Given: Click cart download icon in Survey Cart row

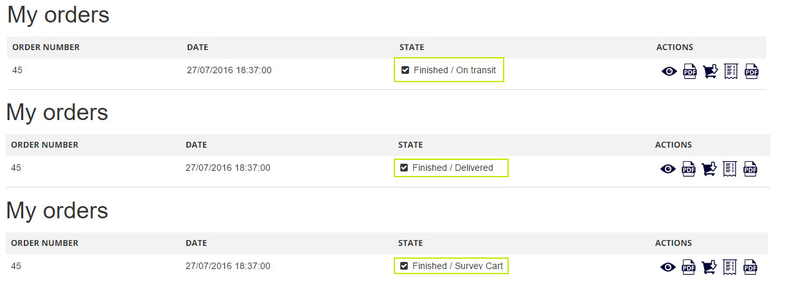Looking at the screenshot, I should coord(709,267).
